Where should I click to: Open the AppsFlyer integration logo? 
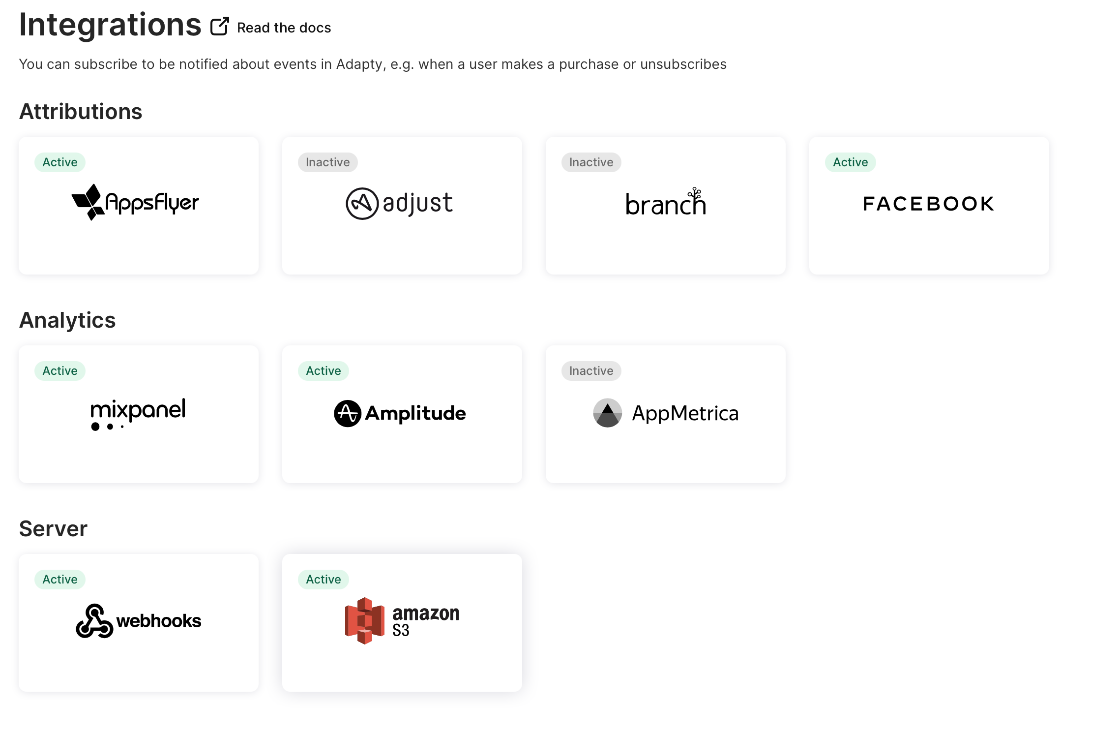pyautogui.click(x=135, y=202)
